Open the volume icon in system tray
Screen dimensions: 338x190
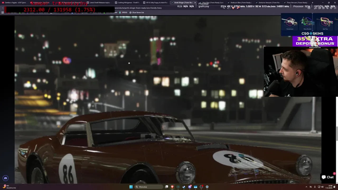322,187
